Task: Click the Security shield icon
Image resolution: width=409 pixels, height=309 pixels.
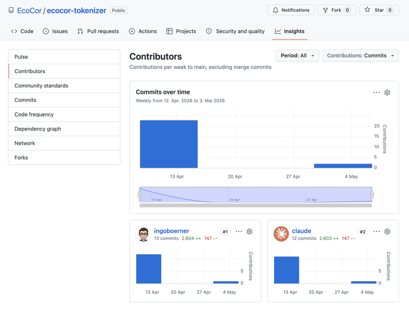Action: (209, 31)
